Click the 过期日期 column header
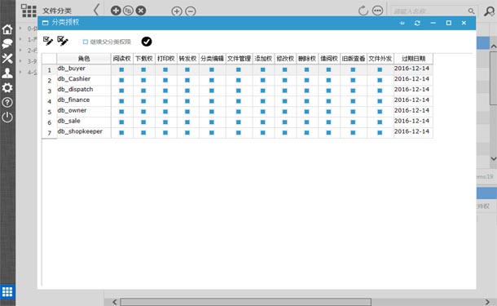Screen dimensions: 497x306 pyautogui.click(x=413, y=59)
